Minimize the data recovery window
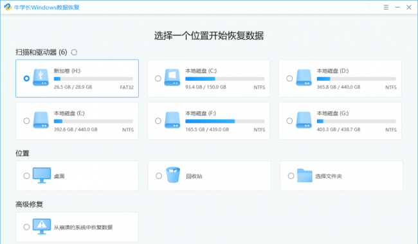This screenshot has height=244, width=418. tap(397, 7)
